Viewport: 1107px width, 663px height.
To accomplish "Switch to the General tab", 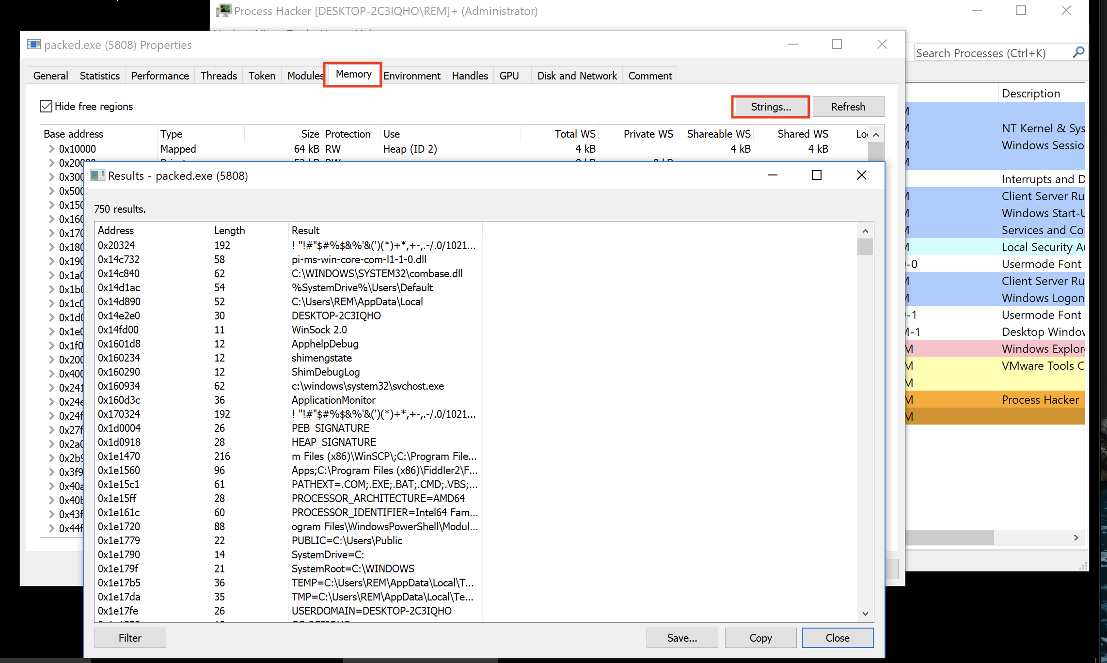I will point(50,76).
